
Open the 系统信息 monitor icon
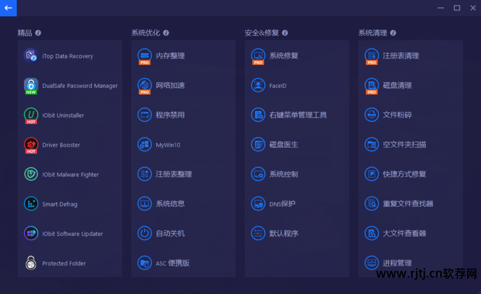point(144,204)
